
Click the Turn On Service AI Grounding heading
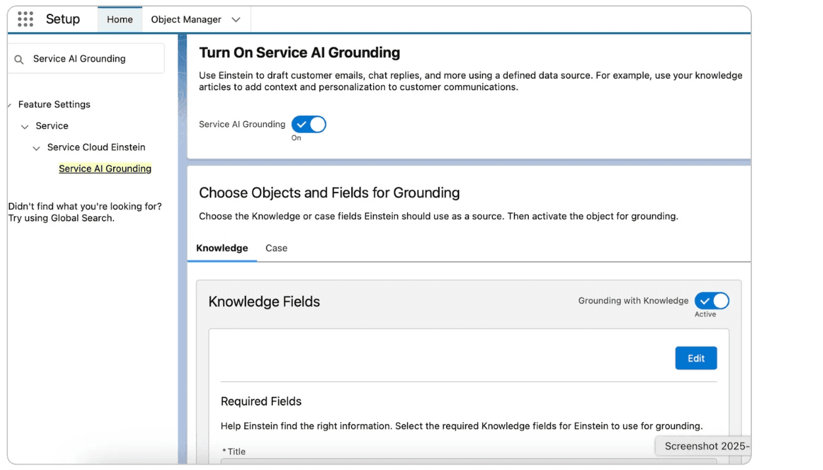299,53
